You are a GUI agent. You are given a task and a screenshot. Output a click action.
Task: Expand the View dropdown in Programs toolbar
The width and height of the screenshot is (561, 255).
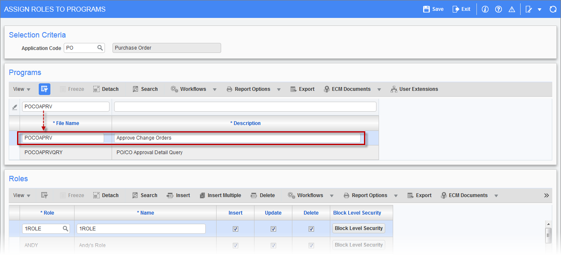[22, 89]
